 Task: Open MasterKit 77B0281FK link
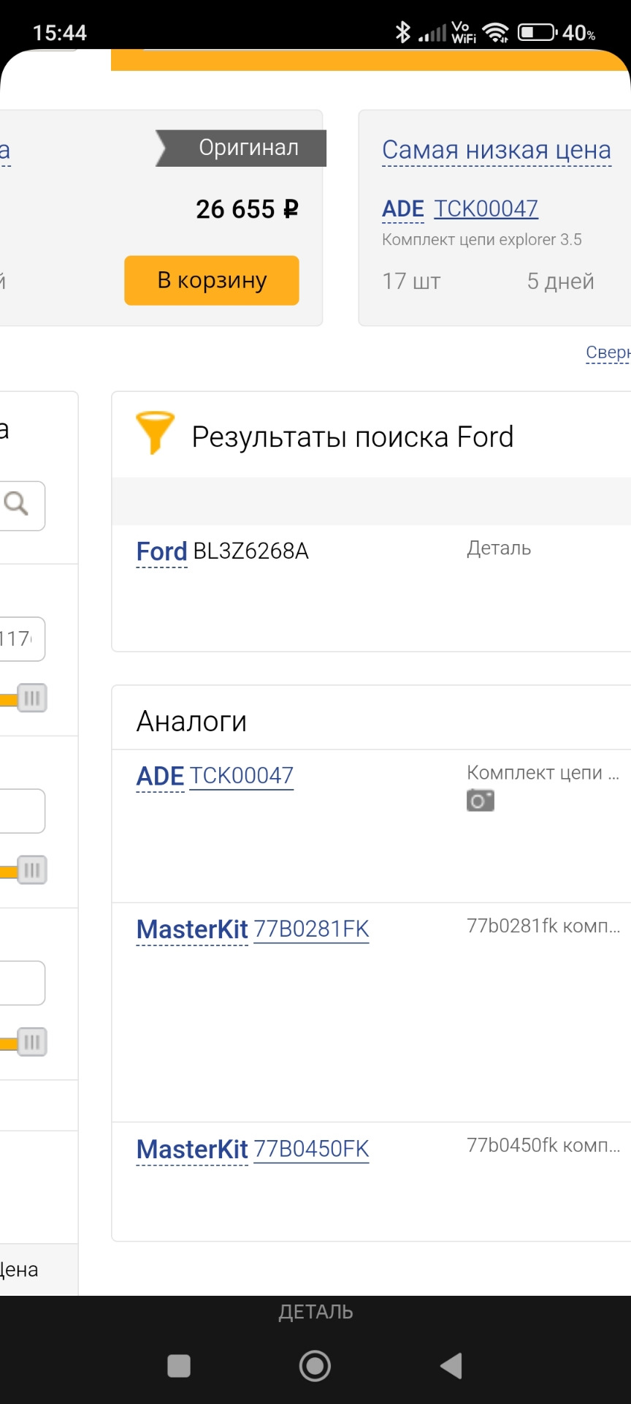(312, 929)
